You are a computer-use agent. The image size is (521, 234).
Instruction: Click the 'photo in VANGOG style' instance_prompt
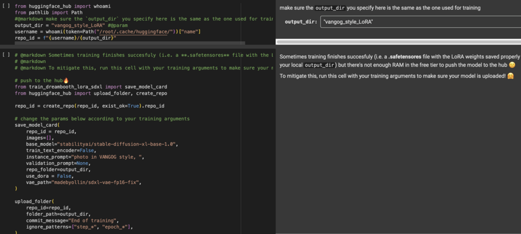click(110, 156)
